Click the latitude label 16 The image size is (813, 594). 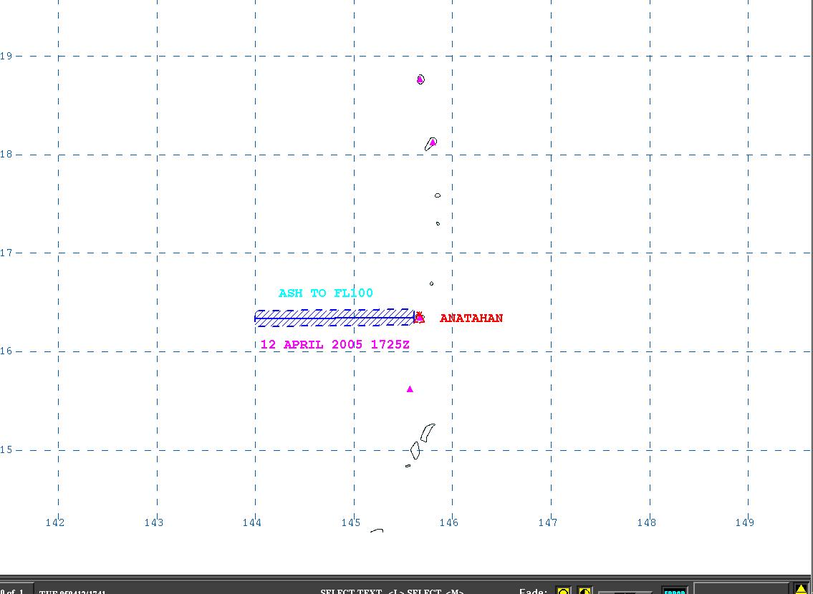pos(6,351)
